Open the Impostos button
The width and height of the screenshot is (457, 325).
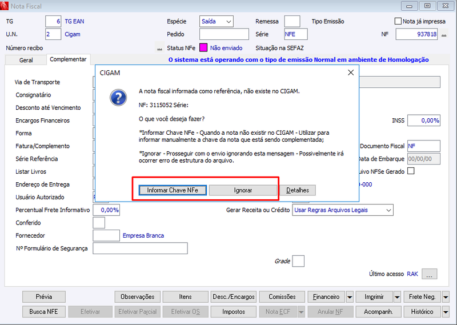click(234, 312)
